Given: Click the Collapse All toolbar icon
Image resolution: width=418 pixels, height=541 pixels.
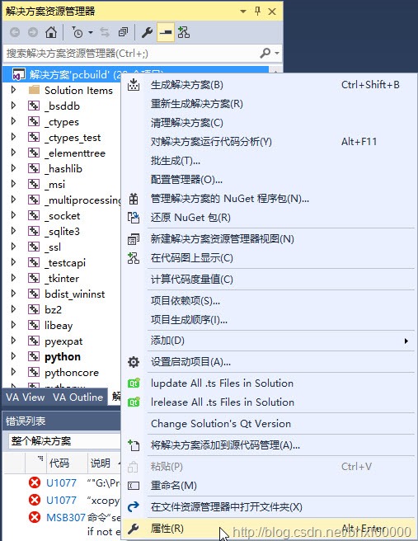Looking at the screenshot, I should [x=123, y=32].
